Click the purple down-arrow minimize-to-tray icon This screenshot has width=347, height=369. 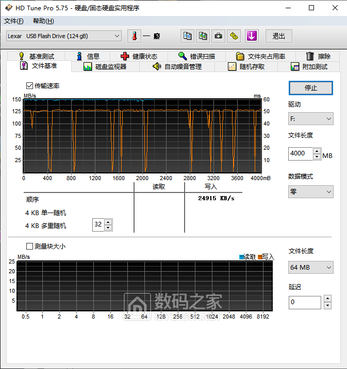click(252, 36)
